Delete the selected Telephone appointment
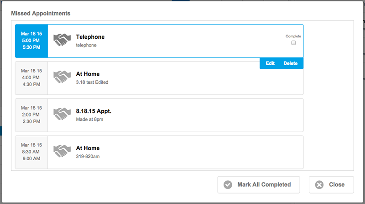The width and height of the screenshot is (365, 204). [x=290, y=63]
